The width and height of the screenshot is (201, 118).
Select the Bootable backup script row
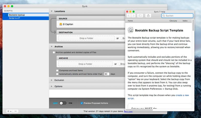26,17
